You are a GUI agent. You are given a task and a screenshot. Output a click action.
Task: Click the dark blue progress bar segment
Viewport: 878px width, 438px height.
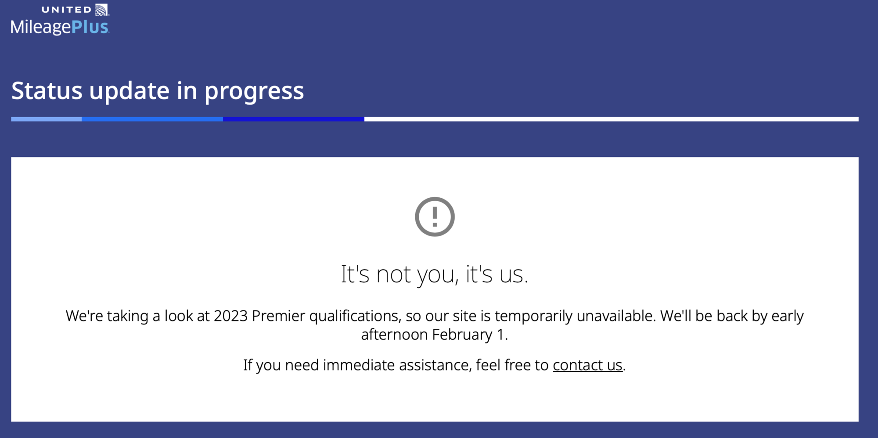coord(293,119)
